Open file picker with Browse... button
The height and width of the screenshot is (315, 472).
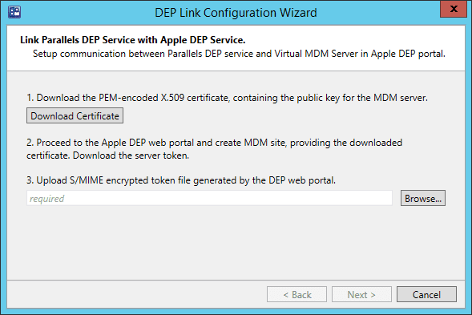click(x=423, y=198)
